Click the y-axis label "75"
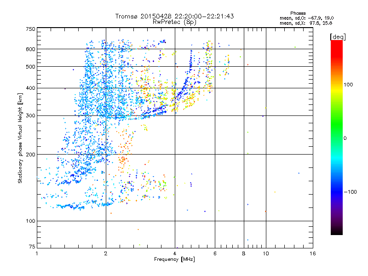 coord(32,247)
